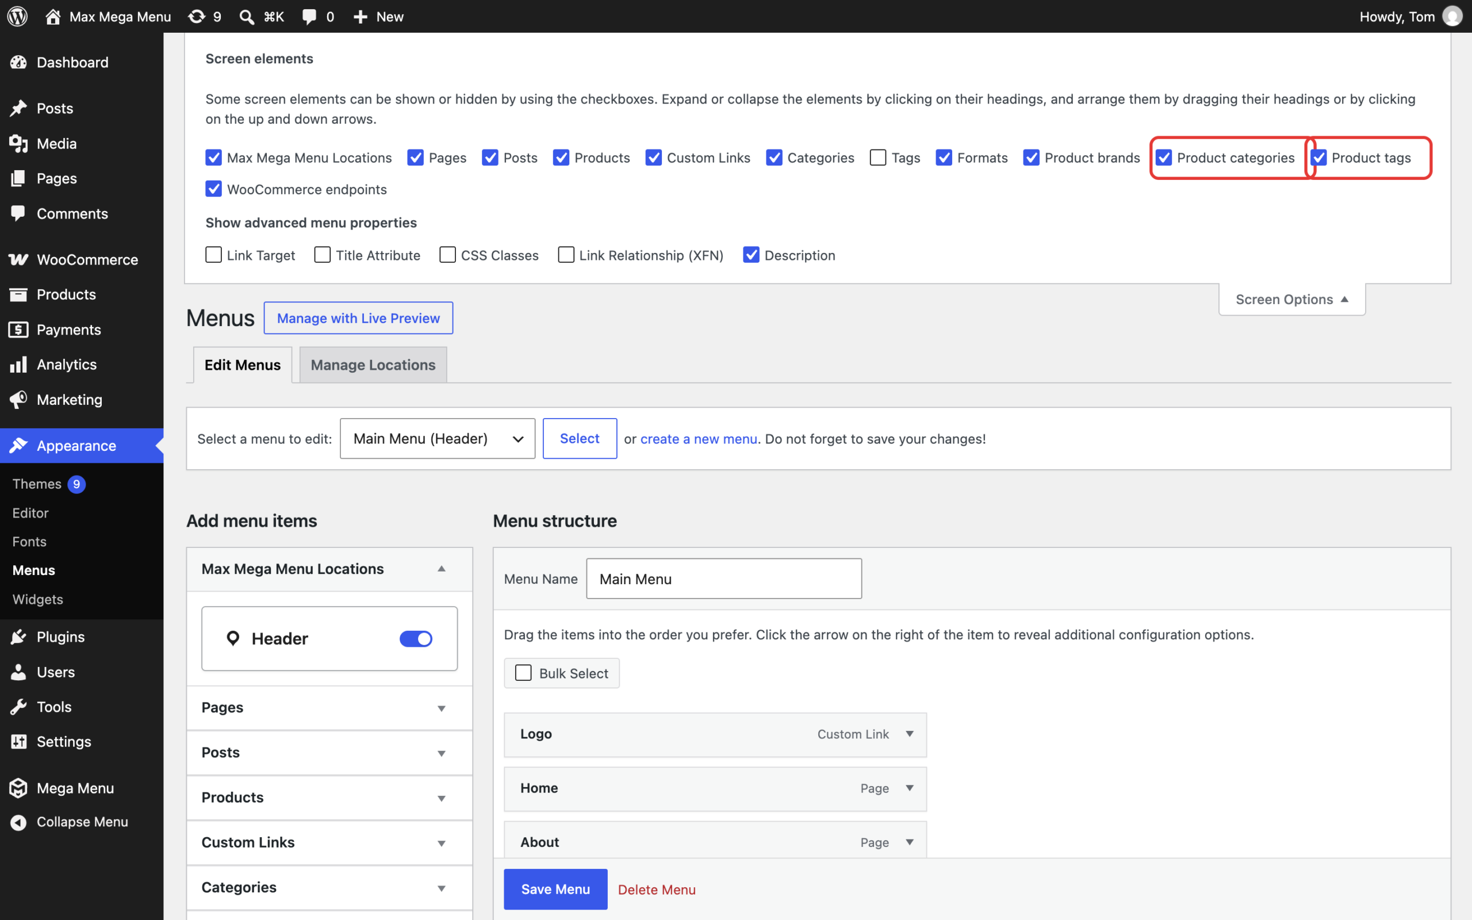Open the Main Menu (Header) dropdown
The height and width of the screenshot is (920, 1472).
[438, 439]
